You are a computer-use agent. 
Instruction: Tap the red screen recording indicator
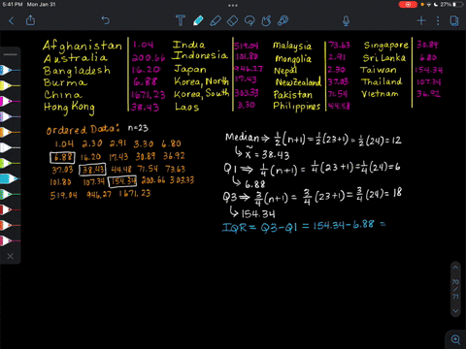pyautogui.click(x=408, y=5)
